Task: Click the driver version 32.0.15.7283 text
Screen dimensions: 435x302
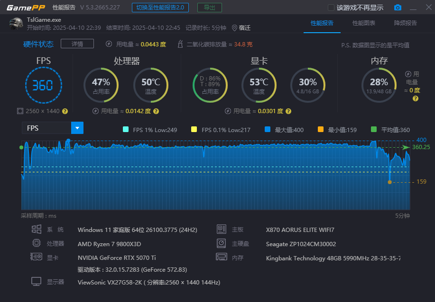Action: click(x=132, y=270)
